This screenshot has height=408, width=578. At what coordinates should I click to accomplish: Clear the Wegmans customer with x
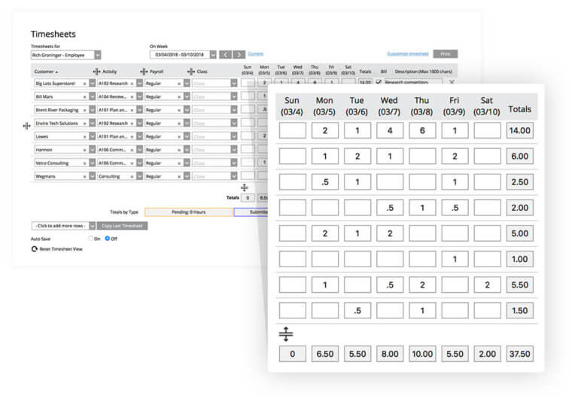point(84,177)
